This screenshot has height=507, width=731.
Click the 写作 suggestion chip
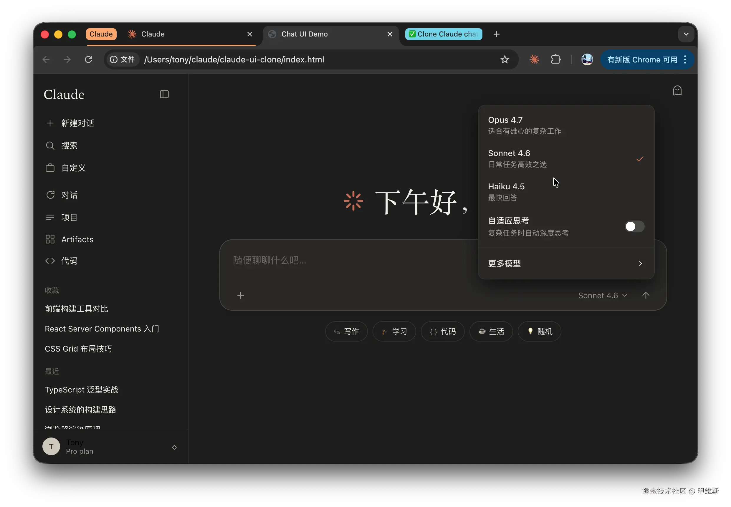coord(346,331)
